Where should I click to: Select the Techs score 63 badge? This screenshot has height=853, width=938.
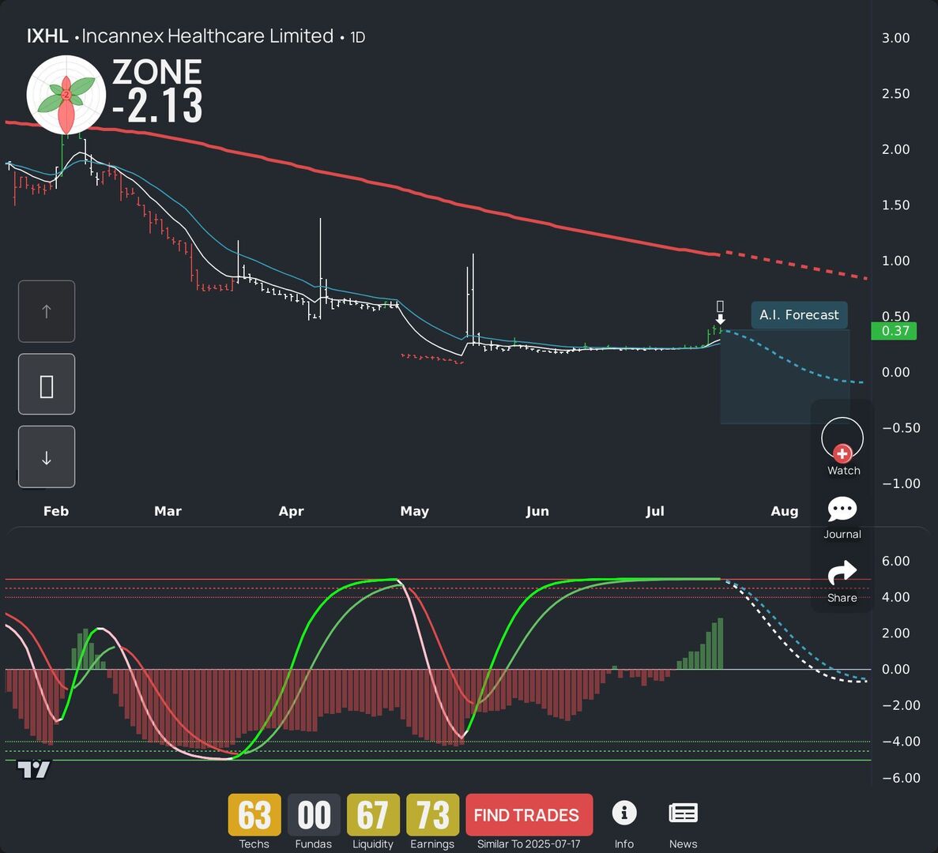coord(254,815)
